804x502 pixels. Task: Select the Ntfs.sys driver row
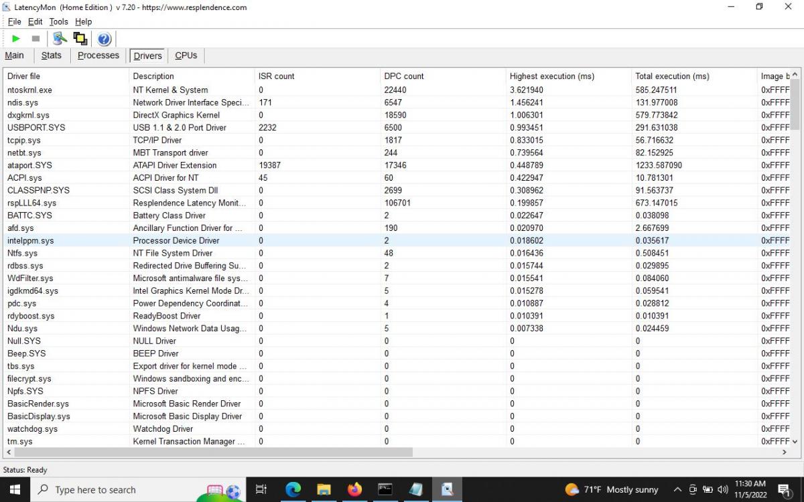click(397, 253)
